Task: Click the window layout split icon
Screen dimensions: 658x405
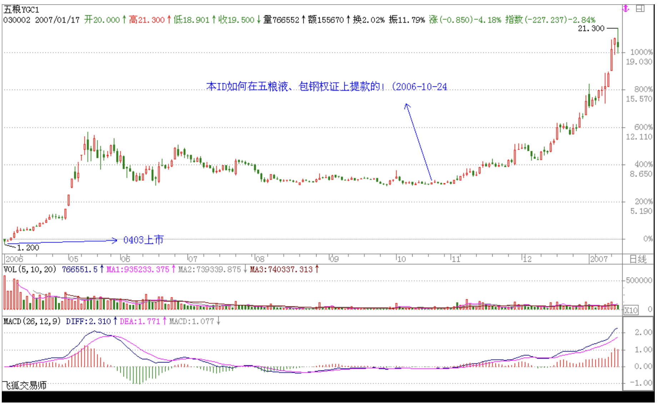Action: point(640,9)
